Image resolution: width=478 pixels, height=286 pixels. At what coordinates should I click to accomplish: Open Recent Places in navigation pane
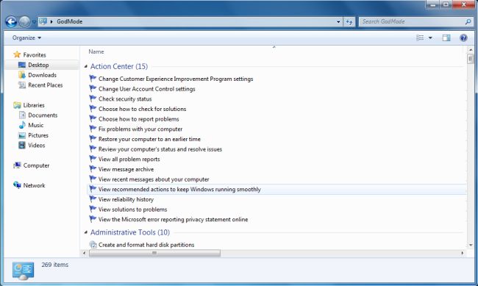click(46, 85)
